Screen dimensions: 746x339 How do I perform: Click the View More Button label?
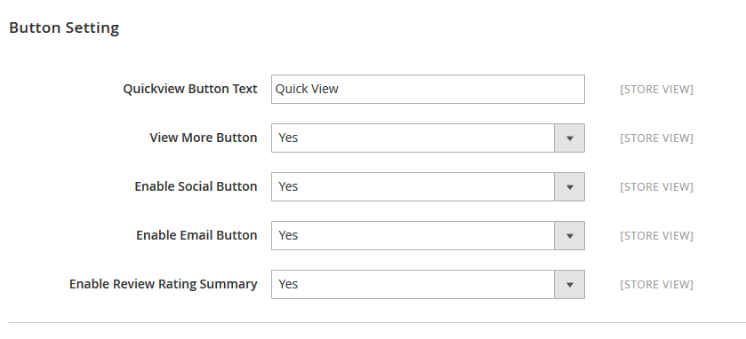(204, 138)
